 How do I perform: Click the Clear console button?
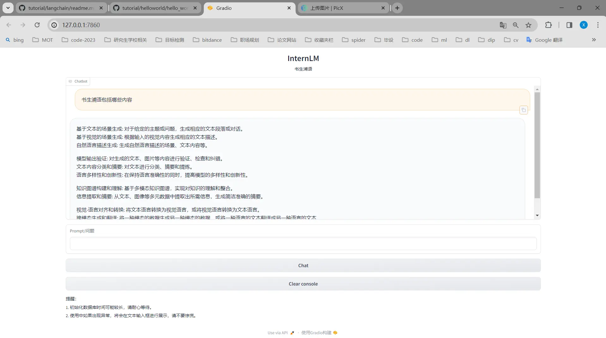[x=303, y=284]
